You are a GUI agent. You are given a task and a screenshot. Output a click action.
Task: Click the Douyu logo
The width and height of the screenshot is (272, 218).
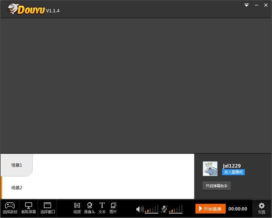(x=26, y=9)
